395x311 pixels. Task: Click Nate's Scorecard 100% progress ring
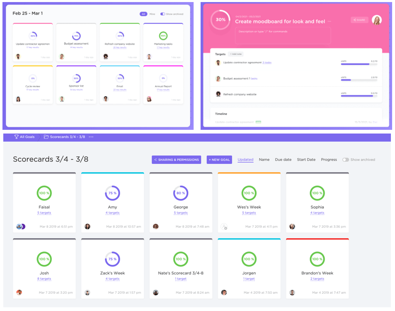pyautogui.click(x=180, y=259)
